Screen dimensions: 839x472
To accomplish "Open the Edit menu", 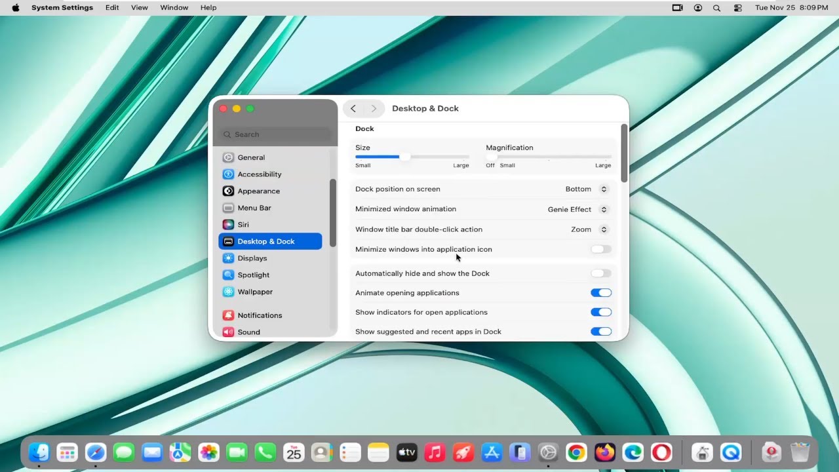I will click(x=112, y=8).
